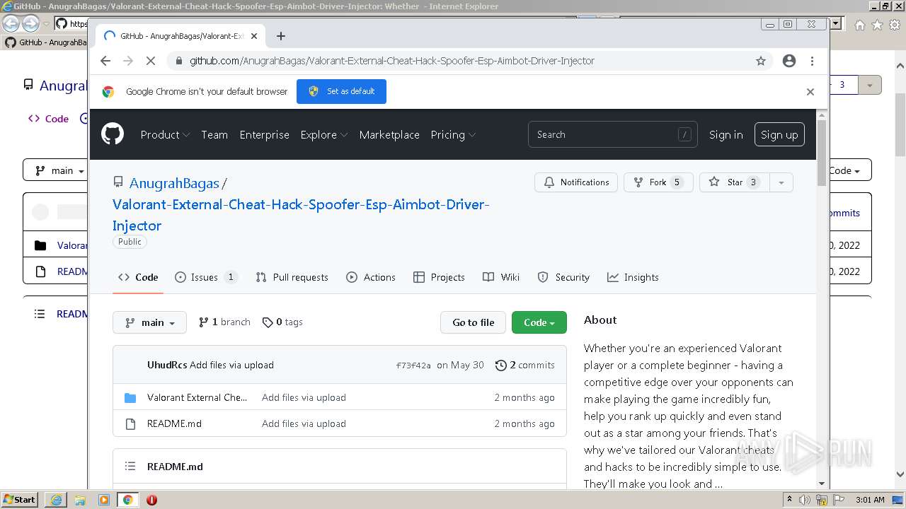
Task: Open the Wiki tab
Action: [501, 277]
